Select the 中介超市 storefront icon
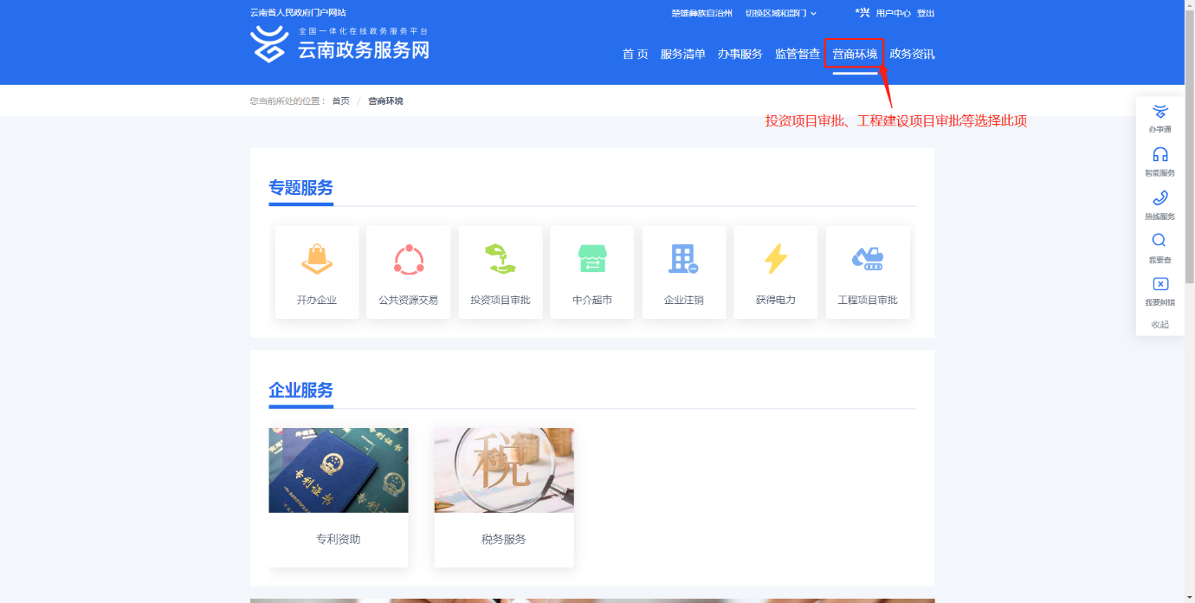Image resolution: width=1195 pixels, height=603 pixels. (592, 259)
